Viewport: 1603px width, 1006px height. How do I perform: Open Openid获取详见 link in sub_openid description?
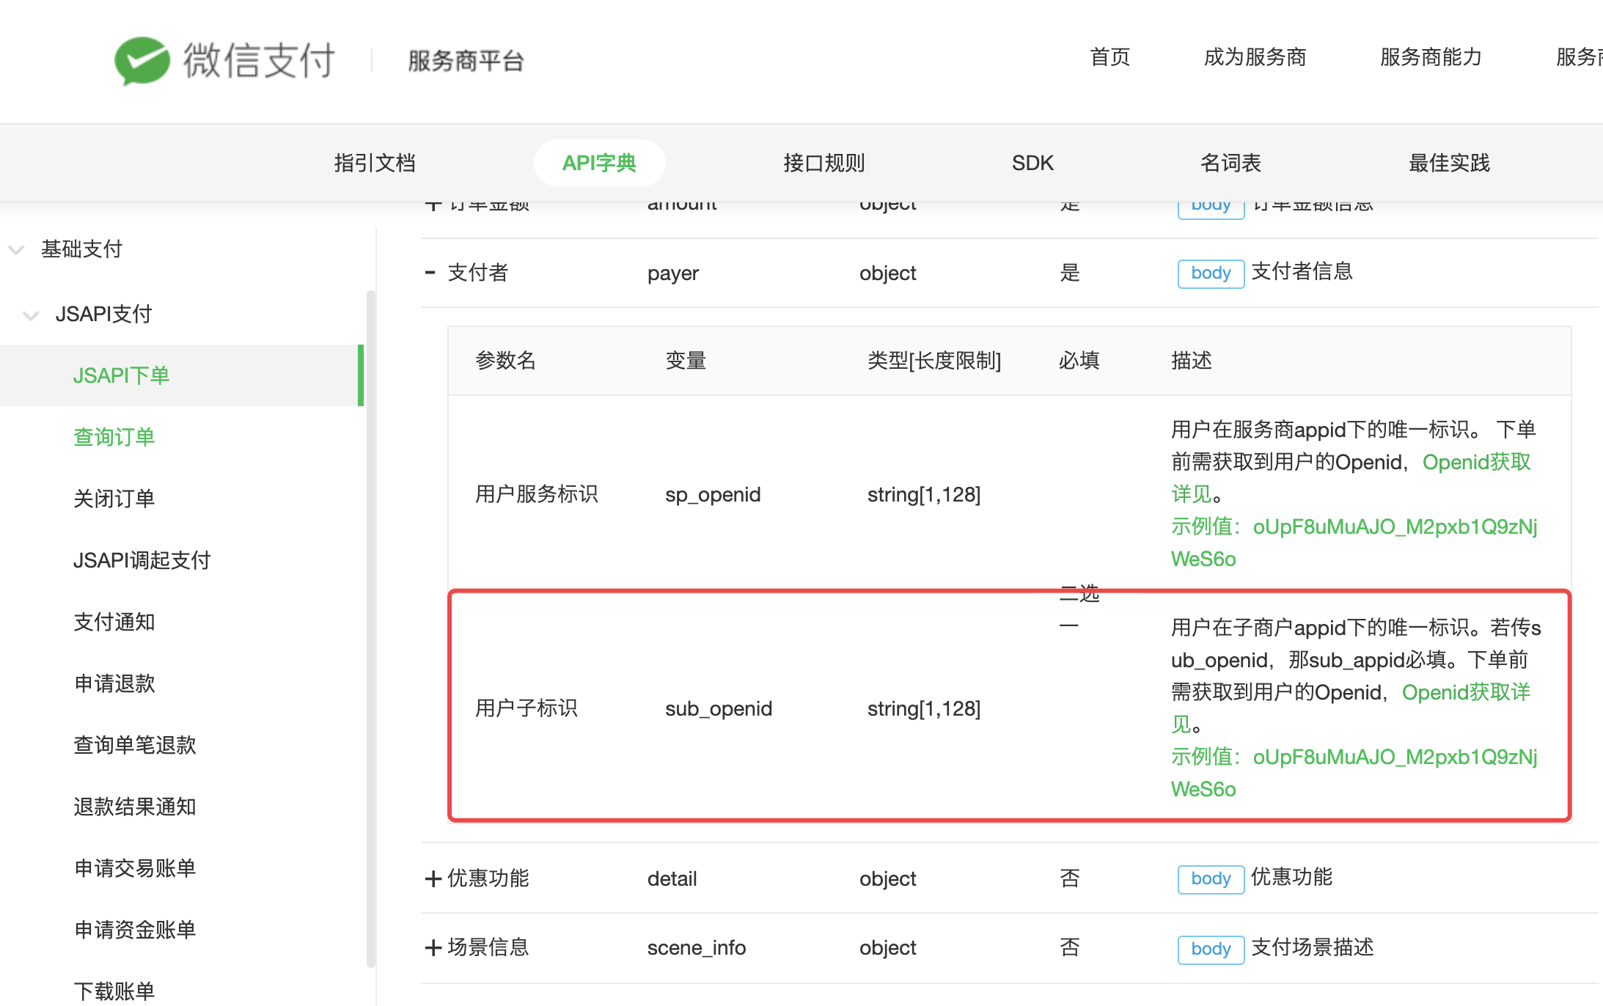pyautogui.click(x=1466, y=692)
